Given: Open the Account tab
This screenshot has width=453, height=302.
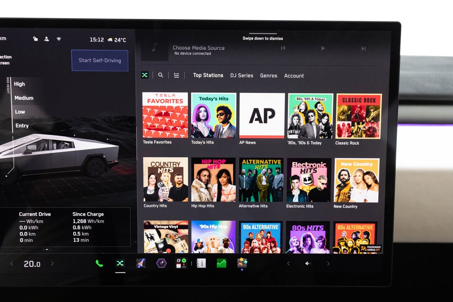Looking at the screenshot, I should [x=294, y=76].
